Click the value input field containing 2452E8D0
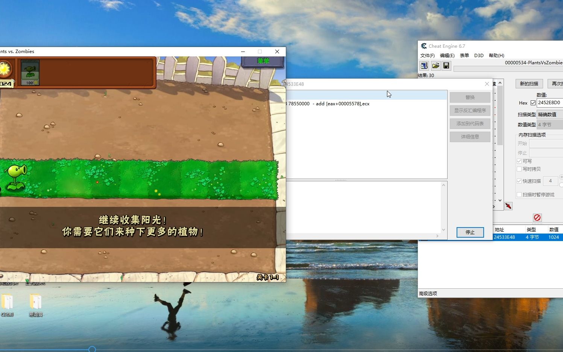This screenshot has width=563, height=352. click(550, 102)
